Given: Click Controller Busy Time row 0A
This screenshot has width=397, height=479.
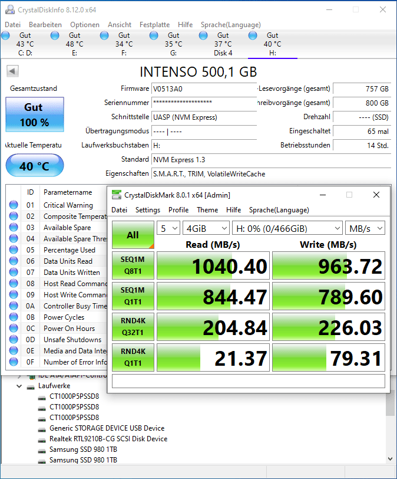Looking at the screenshot, I should pyautogui.click(x=58, y=306).
